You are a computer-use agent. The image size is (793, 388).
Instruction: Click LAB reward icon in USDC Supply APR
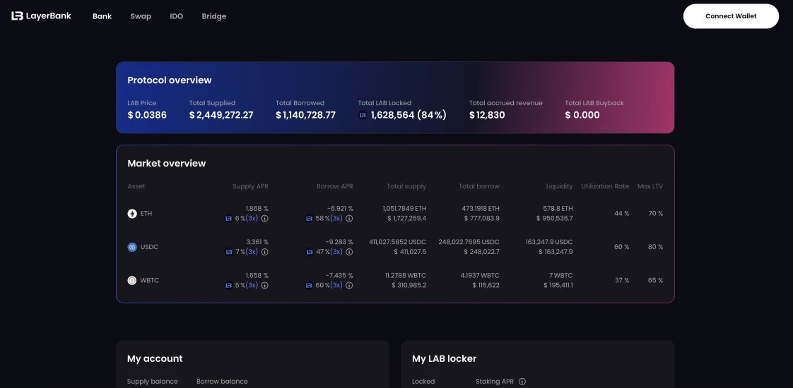point(229,252)
